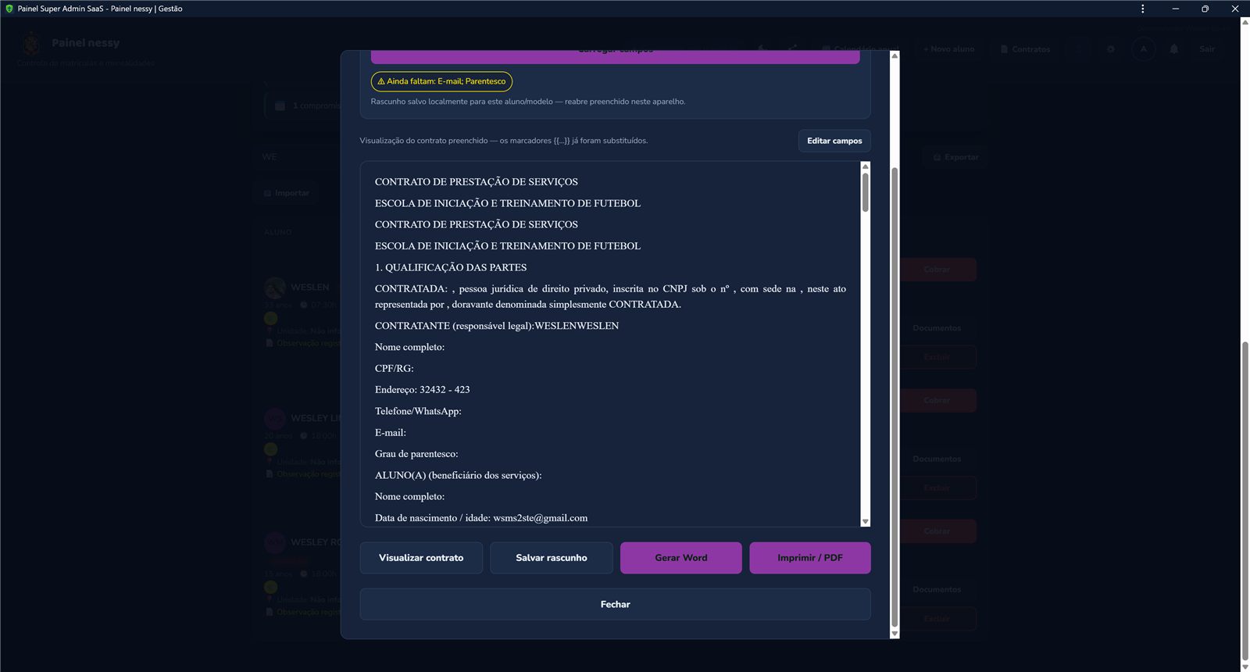
Task: Click the 'Ainda faltam: E-mail; Parentesco' warning badge
Action: tap(441, 81)
